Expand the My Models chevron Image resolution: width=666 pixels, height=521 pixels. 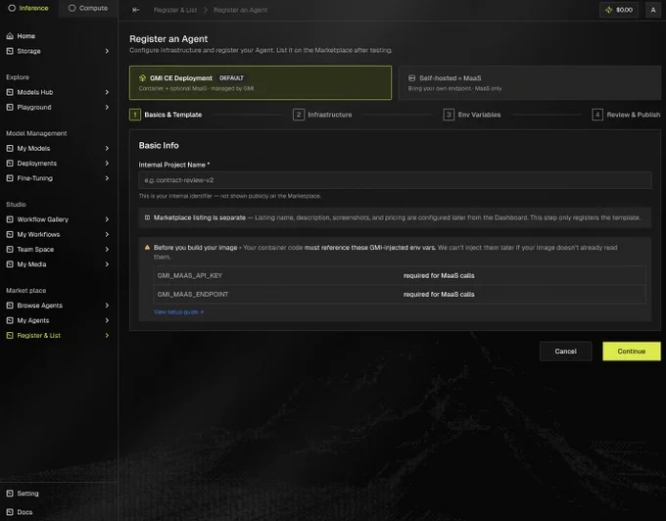tap(107, 148)
